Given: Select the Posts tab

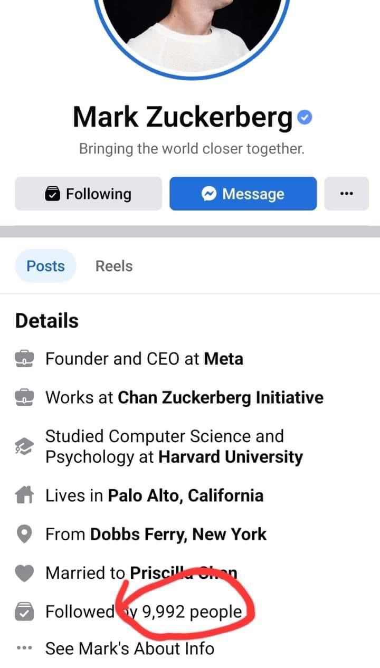Looking at the screenshot, I should (x=45, y=266).
